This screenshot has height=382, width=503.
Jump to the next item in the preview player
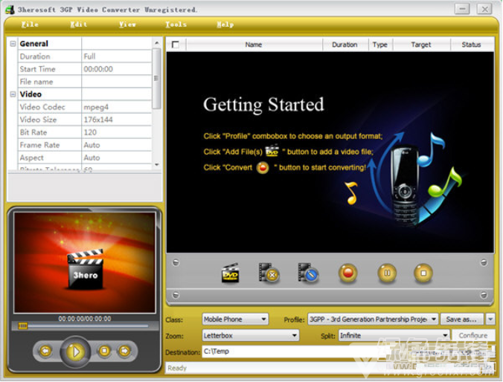tap(125, 352)
